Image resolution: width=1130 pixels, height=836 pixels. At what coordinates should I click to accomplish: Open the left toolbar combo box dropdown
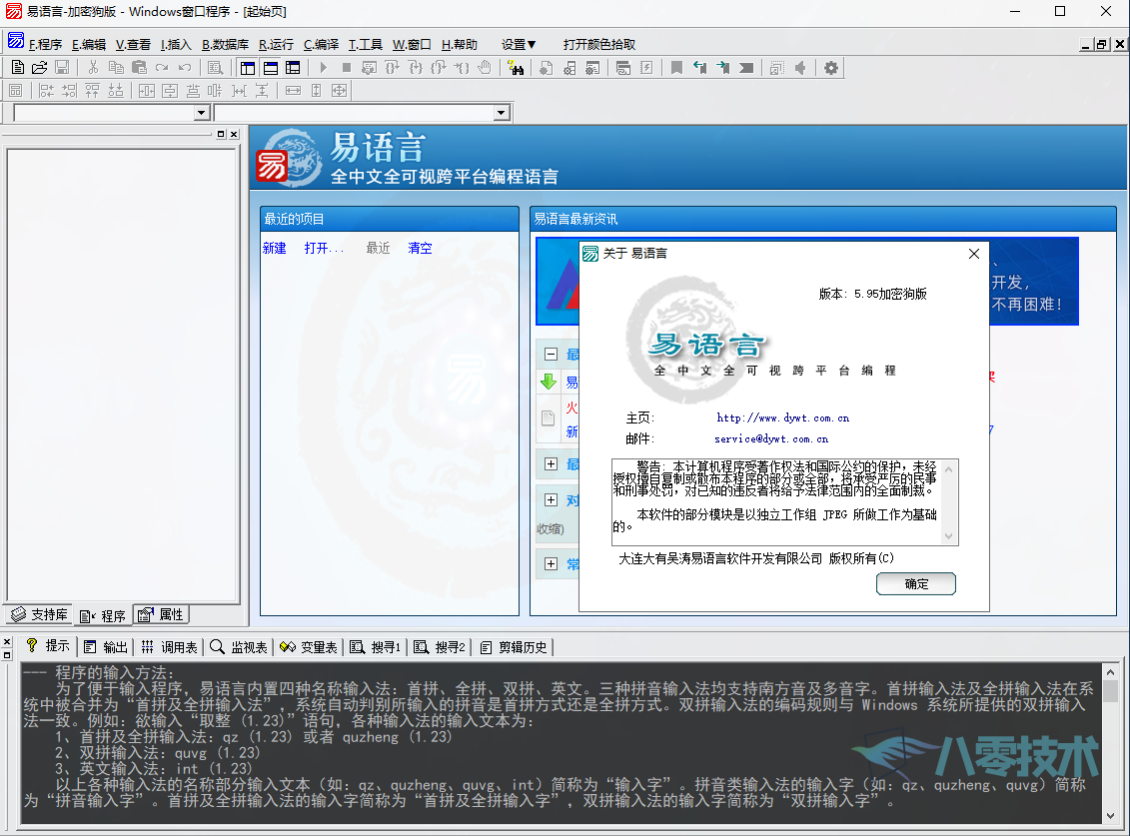[201, 113]
